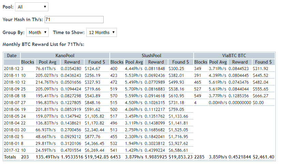This screenshot has width=287, height=165.
Task: Select KanoPool reward 0.3120106
Action: 71,144
